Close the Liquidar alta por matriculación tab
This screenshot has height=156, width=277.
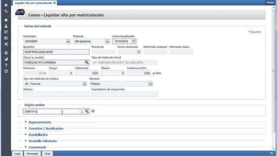click(55, 3)
